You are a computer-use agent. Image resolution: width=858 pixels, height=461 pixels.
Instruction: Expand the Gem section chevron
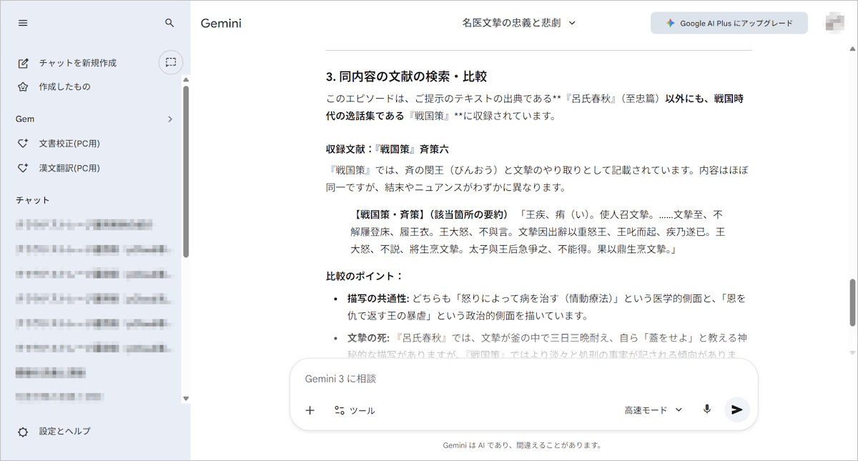pos(170,119)
